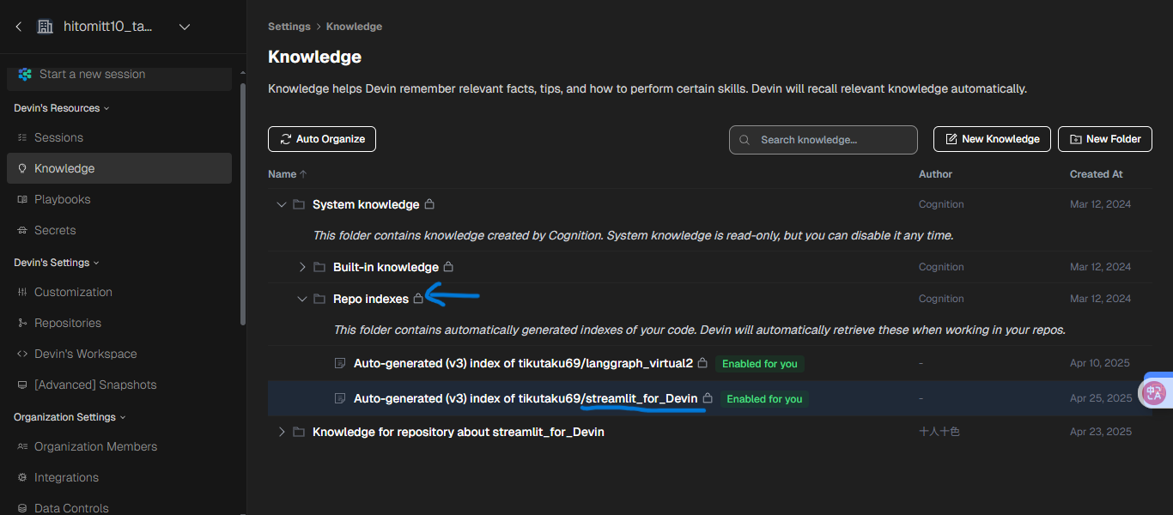Click the note icon for langgraph_virtual2 index

pyautogui.click(x=340, y=363)
